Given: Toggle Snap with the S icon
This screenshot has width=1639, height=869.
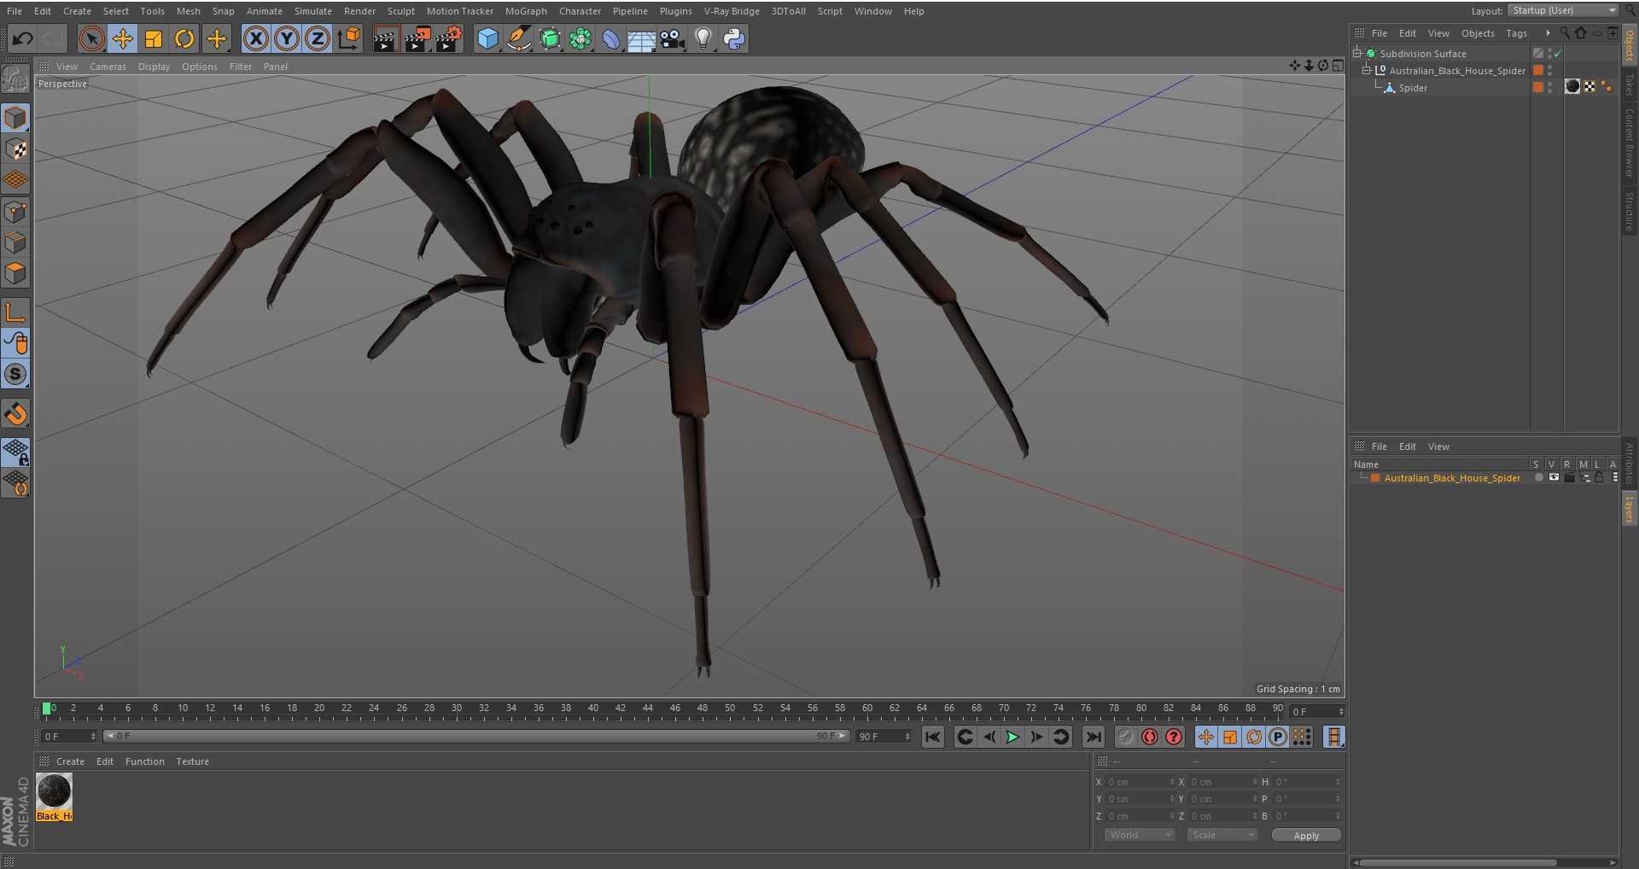Looking at the screenshot, I should [15, 374].
